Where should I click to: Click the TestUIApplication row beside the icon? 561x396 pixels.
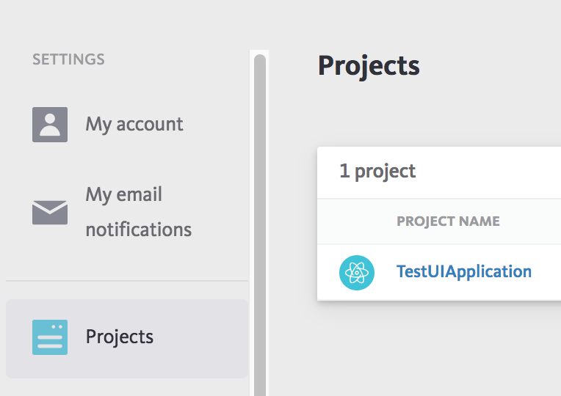pyautogui.click(x=439, y=272)
